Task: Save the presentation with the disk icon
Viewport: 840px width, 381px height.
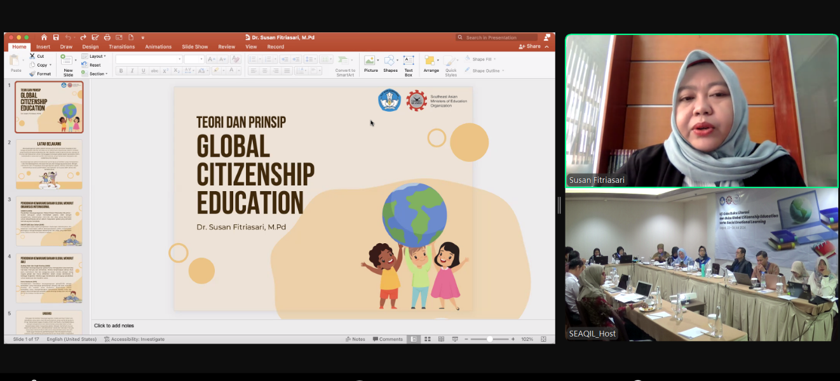Action: (56, 37)
